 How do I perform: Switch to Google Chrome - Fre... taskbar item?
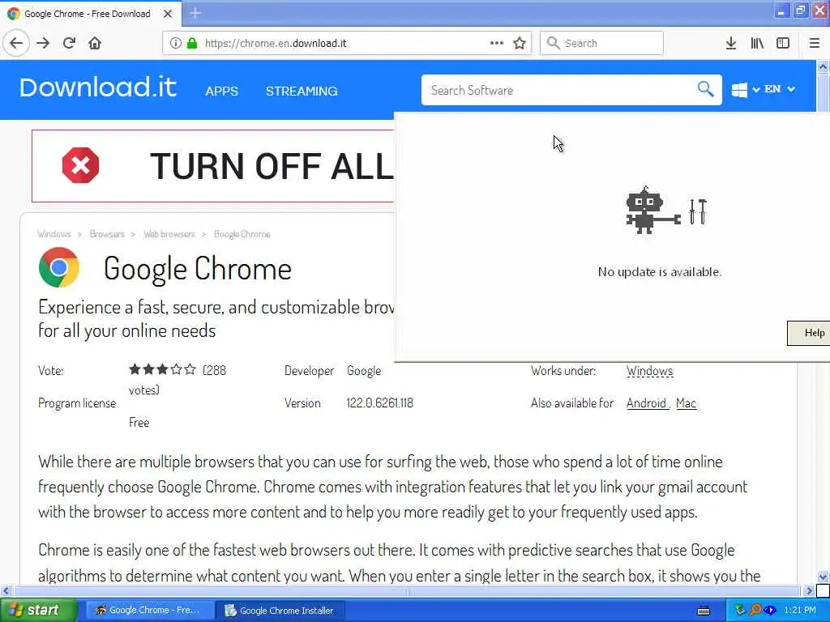point(148,611)
